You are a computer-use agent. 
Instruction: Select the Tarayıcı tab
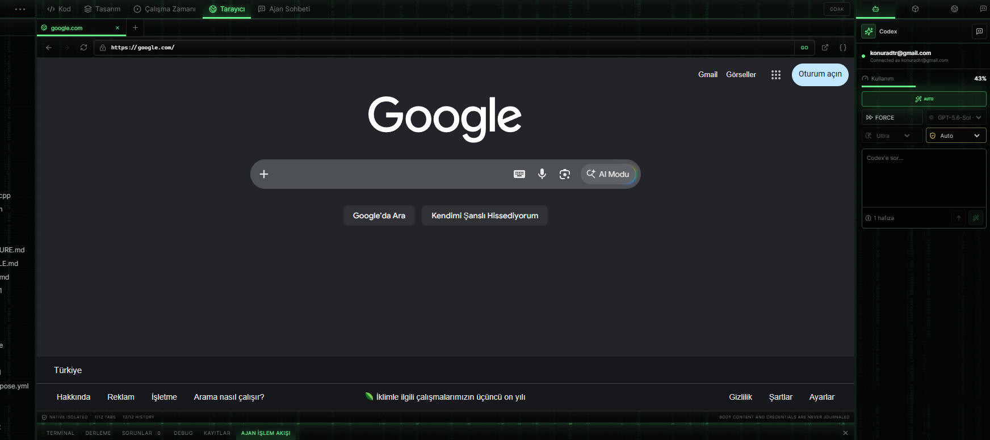click(x=227, y=9)
